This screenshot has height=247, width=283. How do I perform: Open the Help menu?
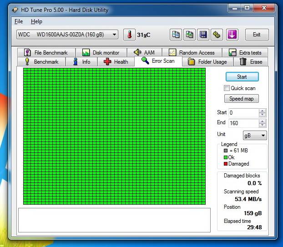36,21
